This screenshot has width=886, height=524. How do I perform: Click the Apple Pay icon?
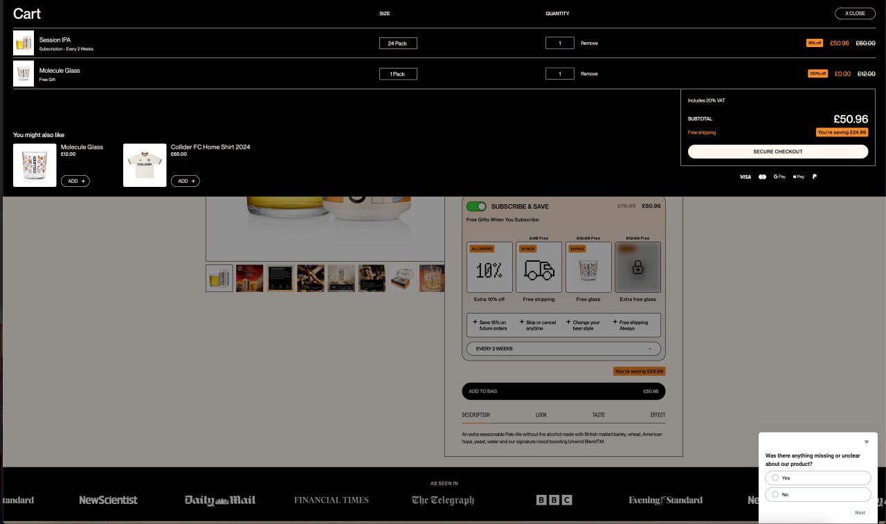(x=799, y=177)
